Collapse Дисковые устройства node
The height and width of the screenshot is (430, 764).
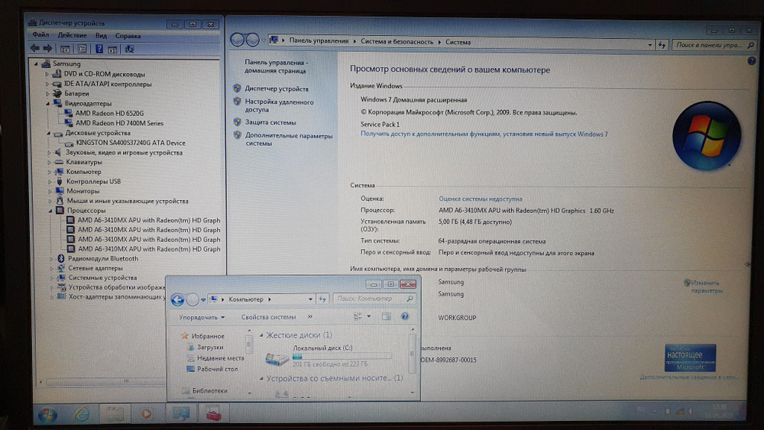[48, 133]
